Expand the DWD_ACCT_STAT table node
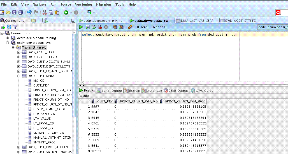 [x=19, y=52]
